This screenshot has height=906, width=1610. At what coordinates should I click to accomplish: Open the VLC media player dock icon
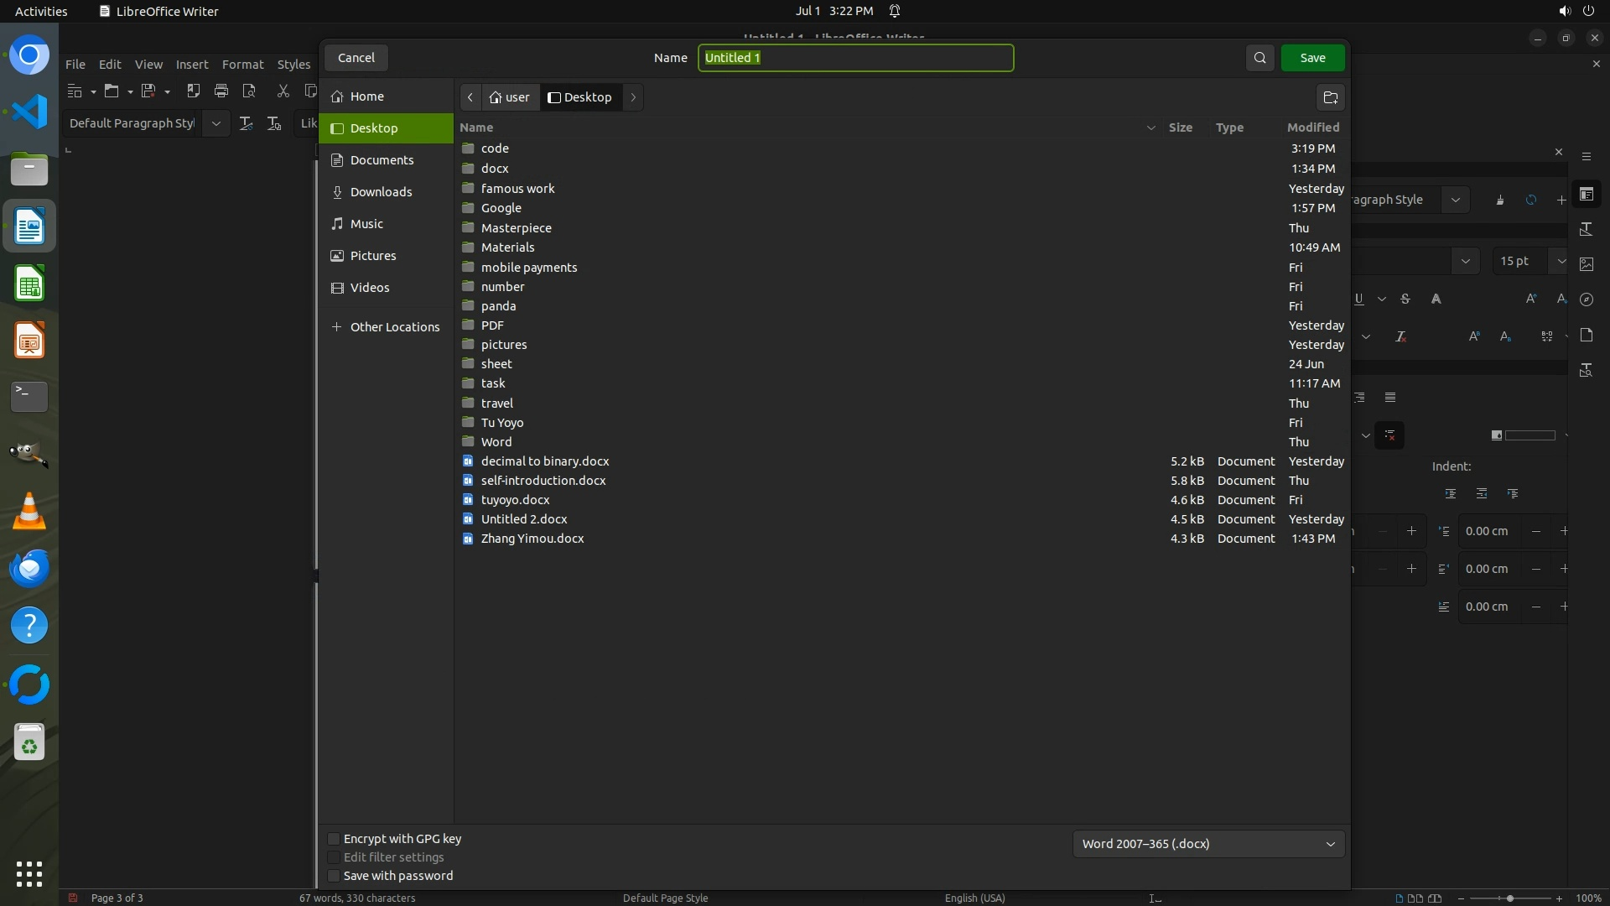click(x=29, y=511)
